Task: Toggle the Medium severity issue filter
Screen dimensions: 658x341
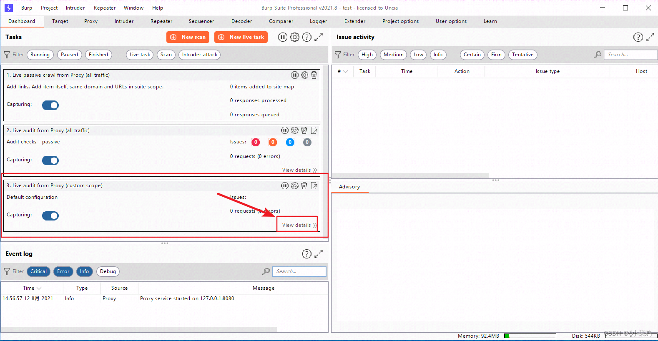Action: pos(394,55)
